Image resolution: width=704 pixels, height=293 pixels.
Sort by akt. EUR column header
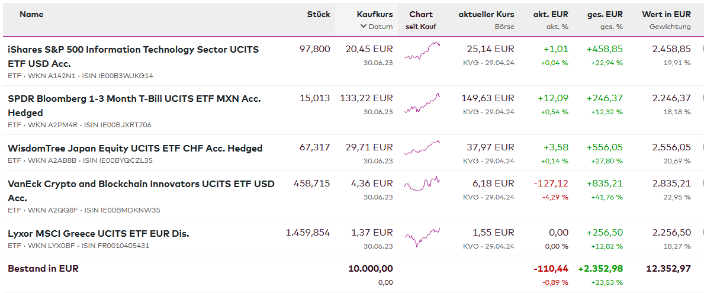[x=550, y=14]
